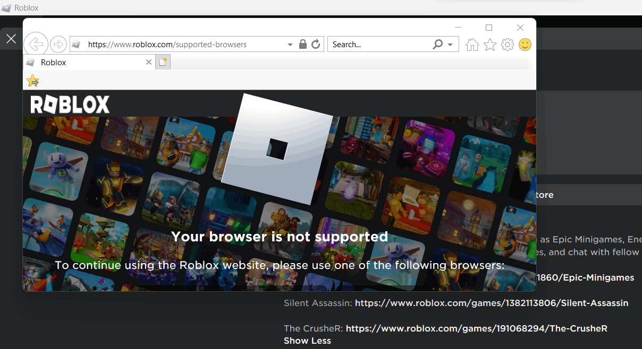
Task: Click the browser Forward arrow button
Action: [x=58, y=45]
